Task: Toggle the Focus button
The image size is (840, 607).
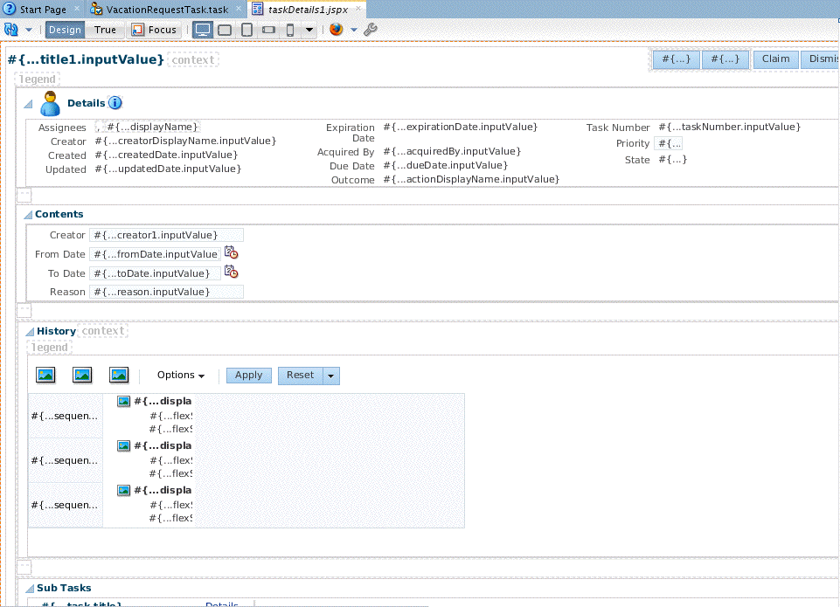Action: [x=155, y=30]
